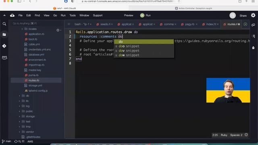
Task: Open the Tools menu
Action: (73, 15)
